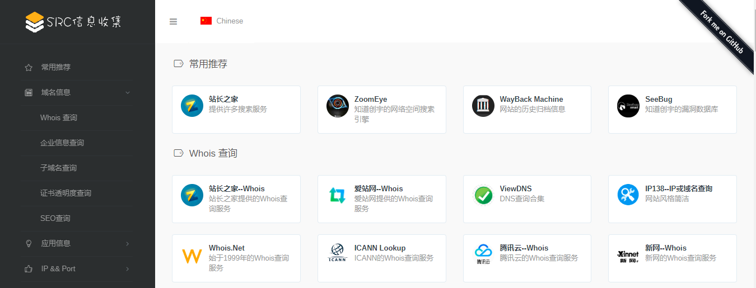Viewport: 756px width, 288px height.
Task: Open the IP138--IP或域名查询 card title
Action: [679, 188]
